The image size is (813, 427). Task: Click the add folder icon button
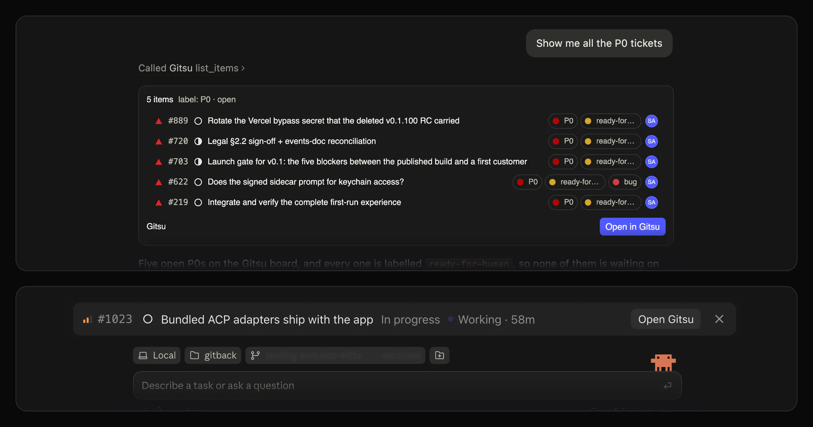(439, 355)
